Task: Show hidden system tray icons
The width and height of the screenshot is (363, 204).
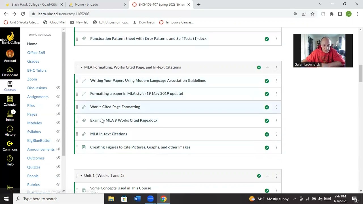Action: [x=295, y=199]
